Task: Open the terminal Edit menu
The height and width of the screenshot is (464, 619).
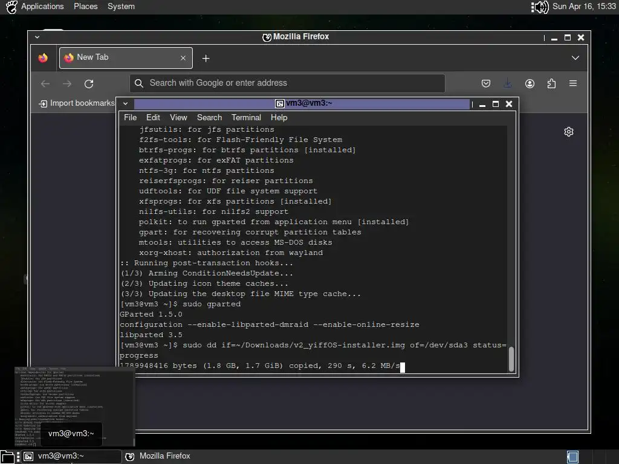Action: 153,118
